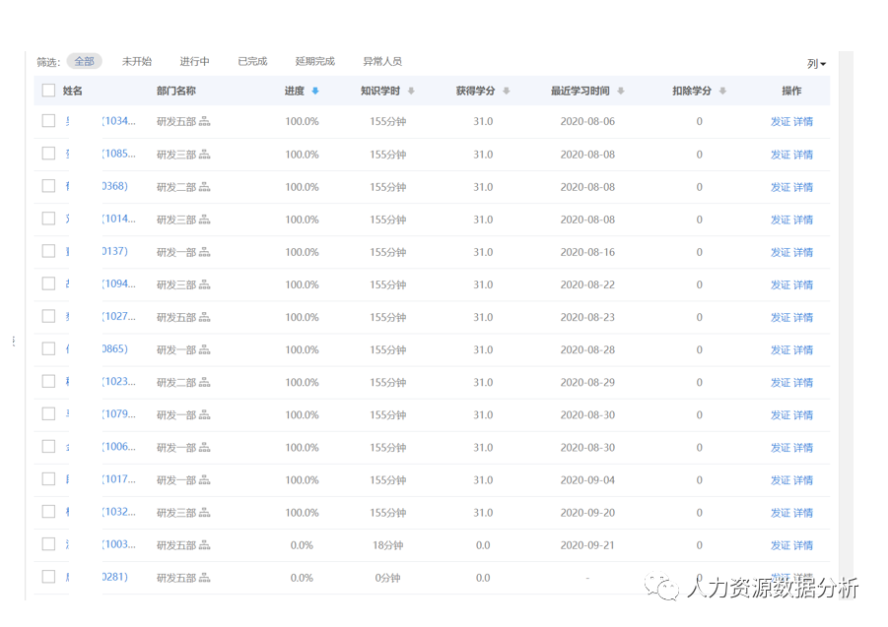Click org chart icon in 1003 row
Screen dimensions: 888x627
click(204, 545)
